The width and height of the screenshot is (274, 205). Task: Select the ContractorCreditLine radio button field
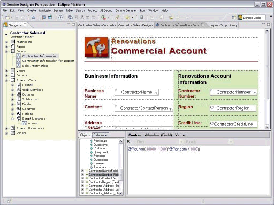233,124
